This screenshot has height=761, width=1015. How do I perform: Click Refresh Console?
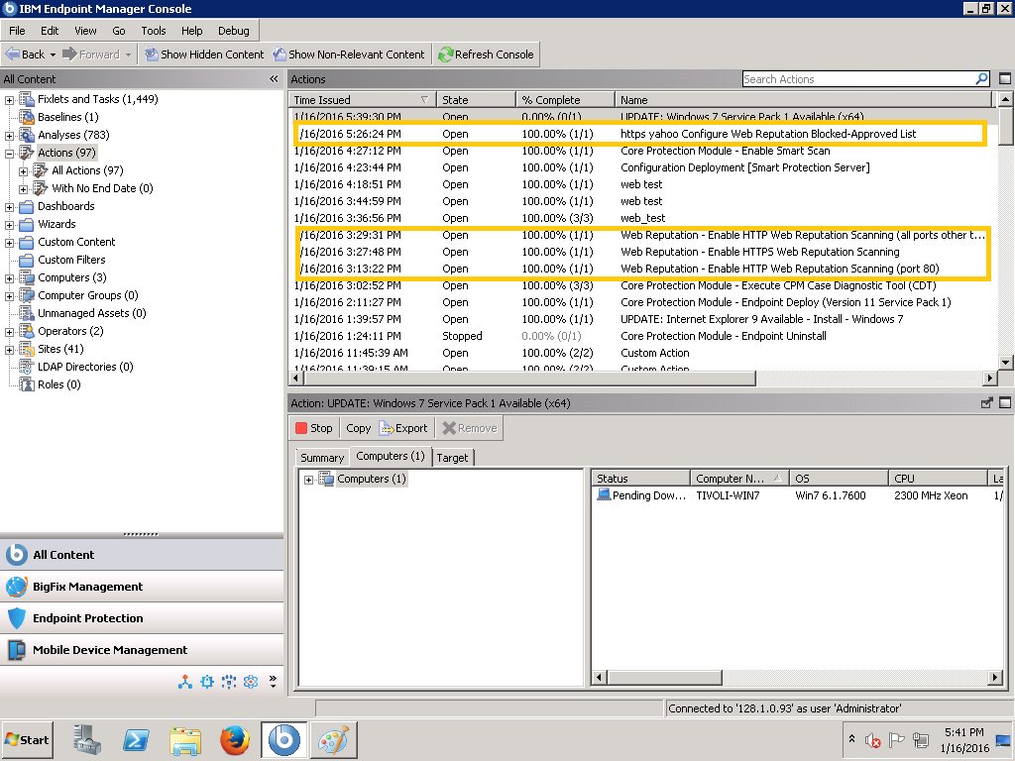[x=487, y=54]
